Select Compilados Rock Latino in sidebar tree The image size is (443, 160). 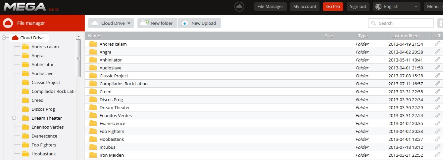[x=54, y=91]
